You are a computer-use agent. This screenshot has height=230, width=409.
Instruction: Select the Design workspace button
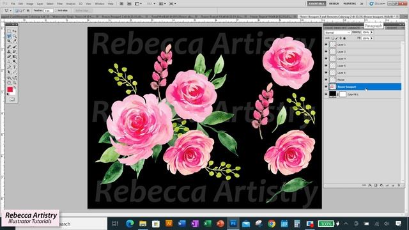334,4
